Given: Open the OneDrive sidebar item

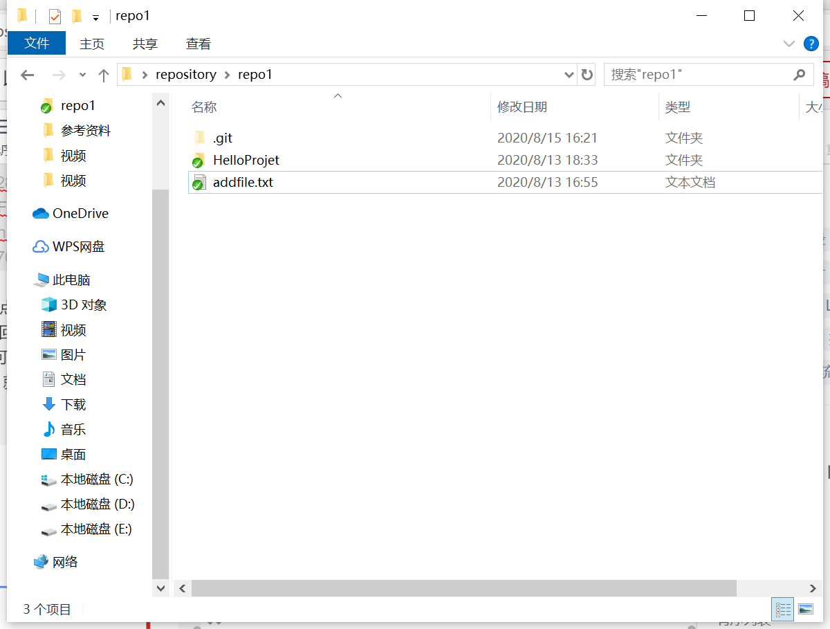Looking at the screenshot, I should 80,213.
